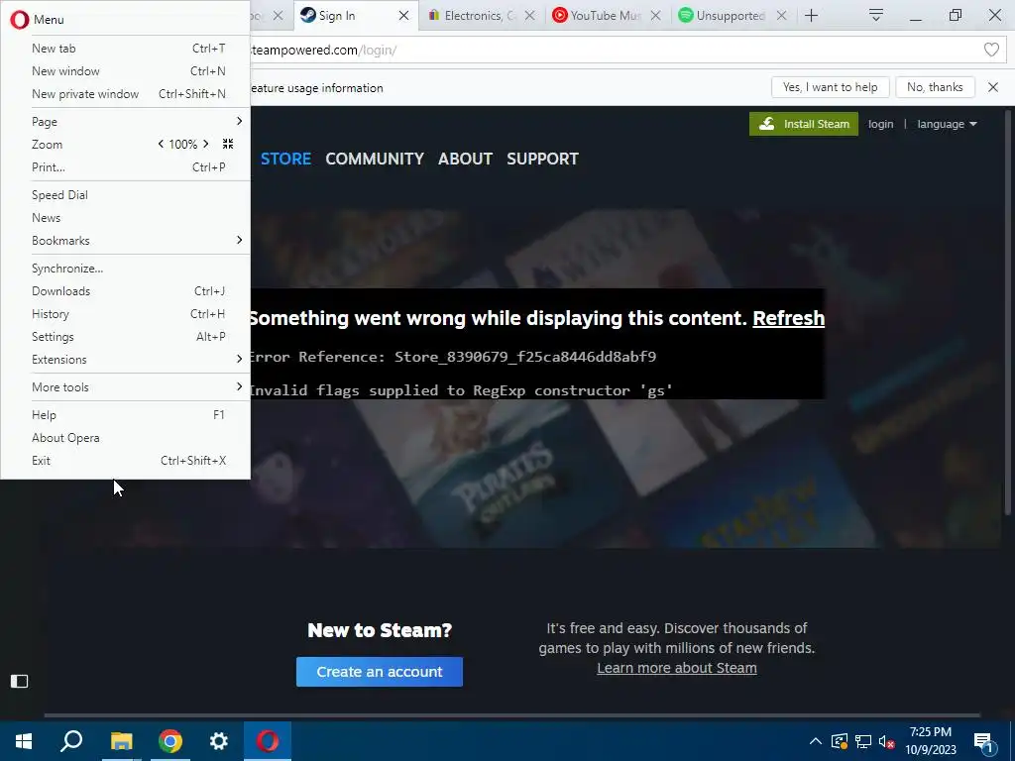
Task: Open Windows search from the taskbar
Action: coord(71,741)
